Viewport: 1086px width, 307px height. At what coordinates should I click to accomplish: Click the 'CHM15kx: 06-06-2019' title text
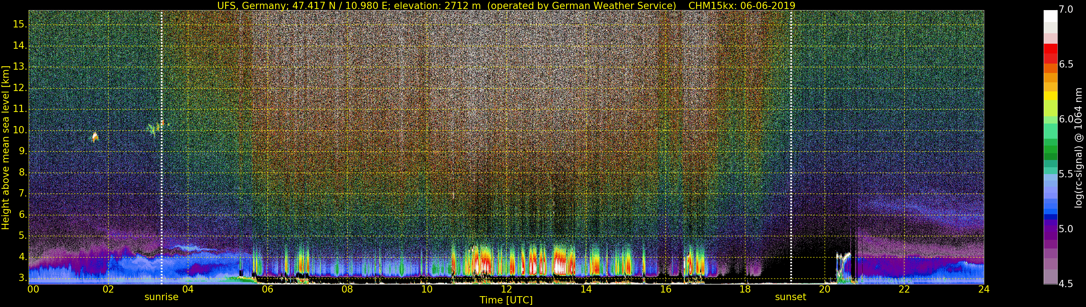coord(742,5)
